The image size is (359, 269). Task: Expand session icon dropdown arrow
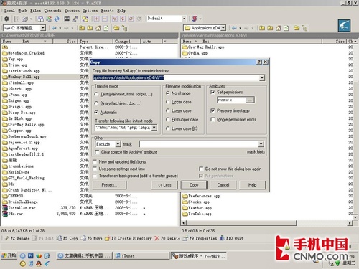[200, 19]
